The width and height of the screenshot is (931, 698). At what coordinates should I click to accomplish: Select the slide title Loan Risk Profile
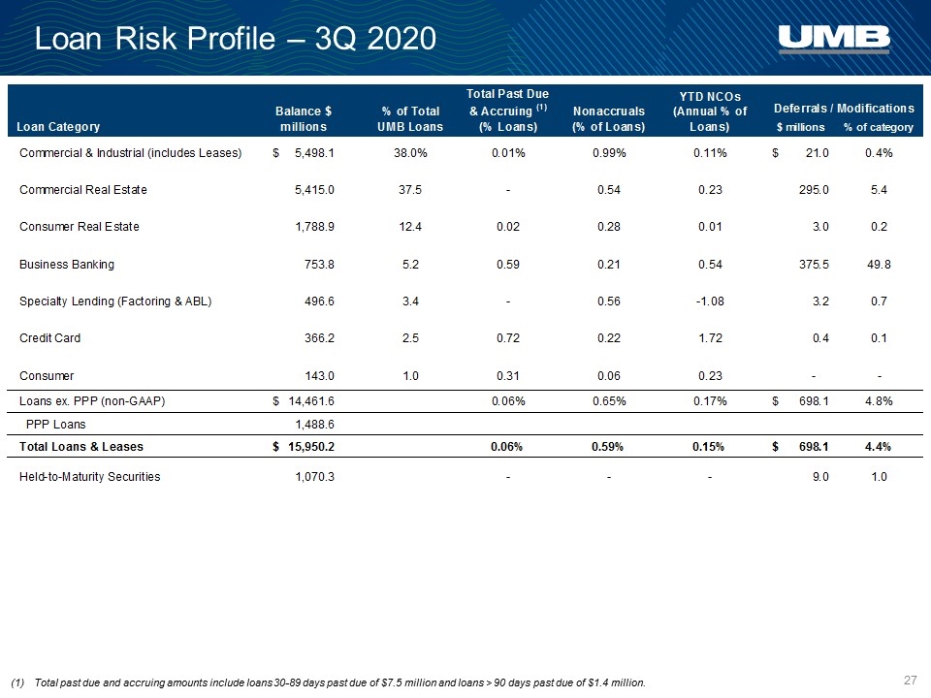[x=235, y=39]
